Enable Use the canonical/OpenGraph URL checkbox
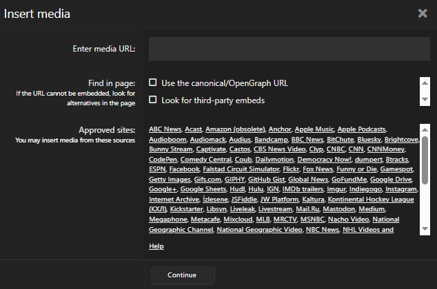437x289 pixels. click(x=153, y=83)
